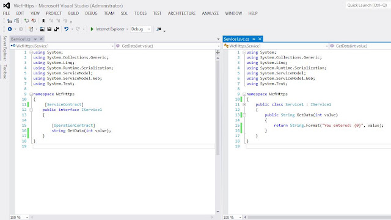Comment out the selected lines
Viewport: 391px width, 220px height.
(26, 21)
